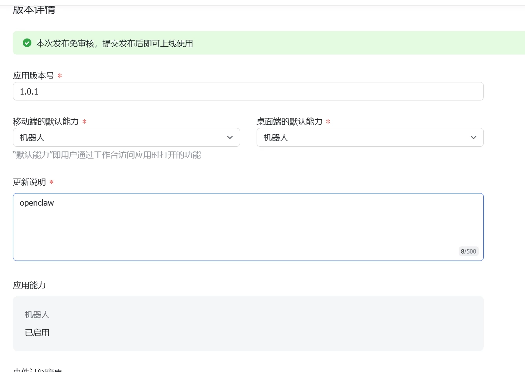Click the 应用版本号 field label
Viewport: 525px width, 372px height.
click(33, 76)
